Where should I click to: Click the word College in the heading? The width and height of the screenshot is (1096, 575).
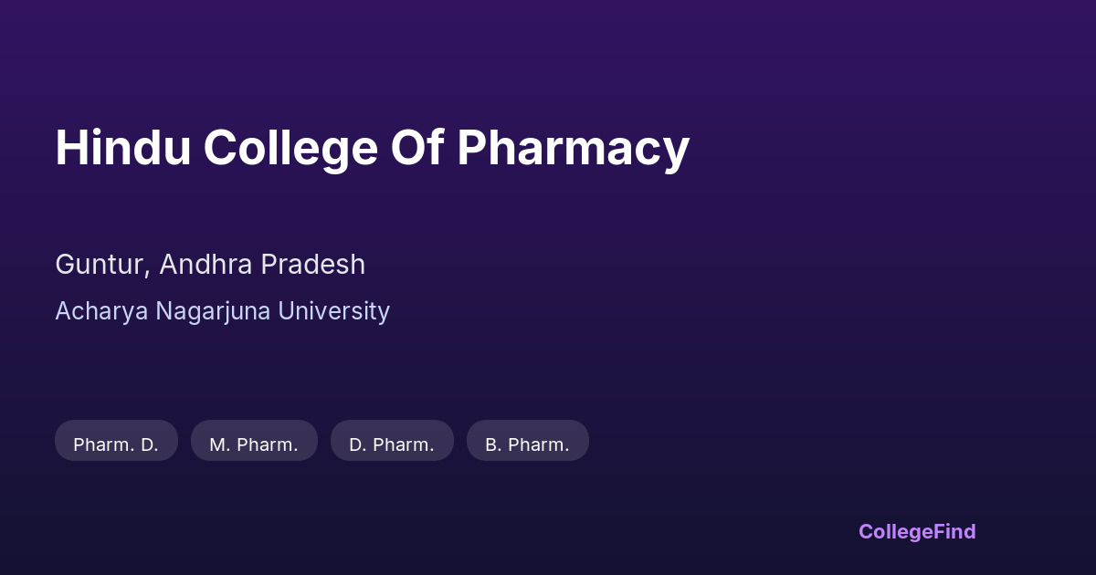click(290, 148)
